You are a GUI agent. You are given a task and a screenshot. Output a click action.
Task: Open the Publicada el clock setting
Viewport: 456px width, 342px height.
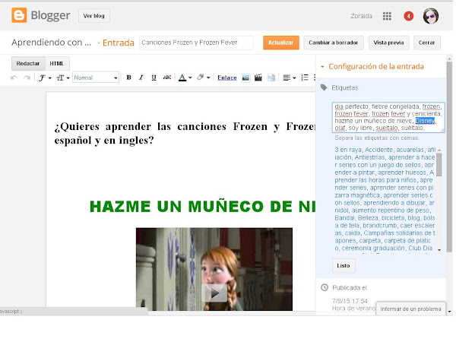click(x=325, y=287)
